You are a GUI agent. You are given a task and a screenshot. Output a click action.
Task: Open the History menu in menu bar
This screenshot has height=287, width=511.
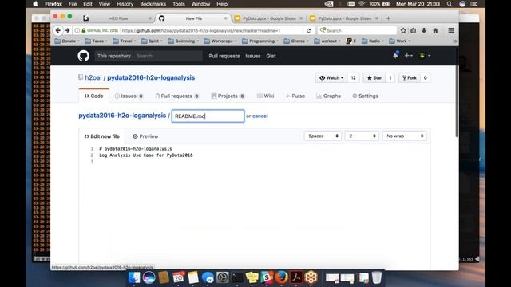(125, 4)
